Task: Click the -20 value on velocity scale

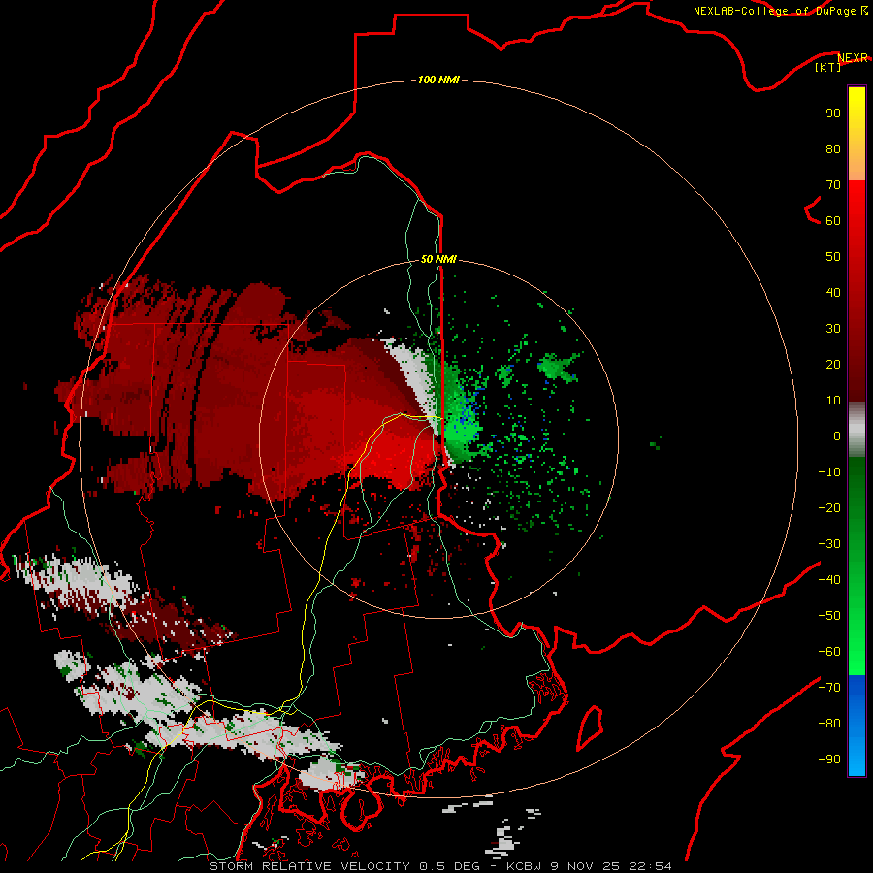Action: pos(829,507)
